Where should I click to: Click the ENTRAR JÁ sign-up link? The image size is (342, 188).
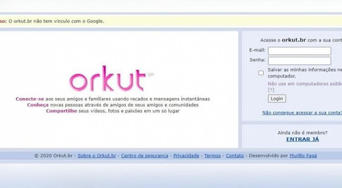(303, 139)
